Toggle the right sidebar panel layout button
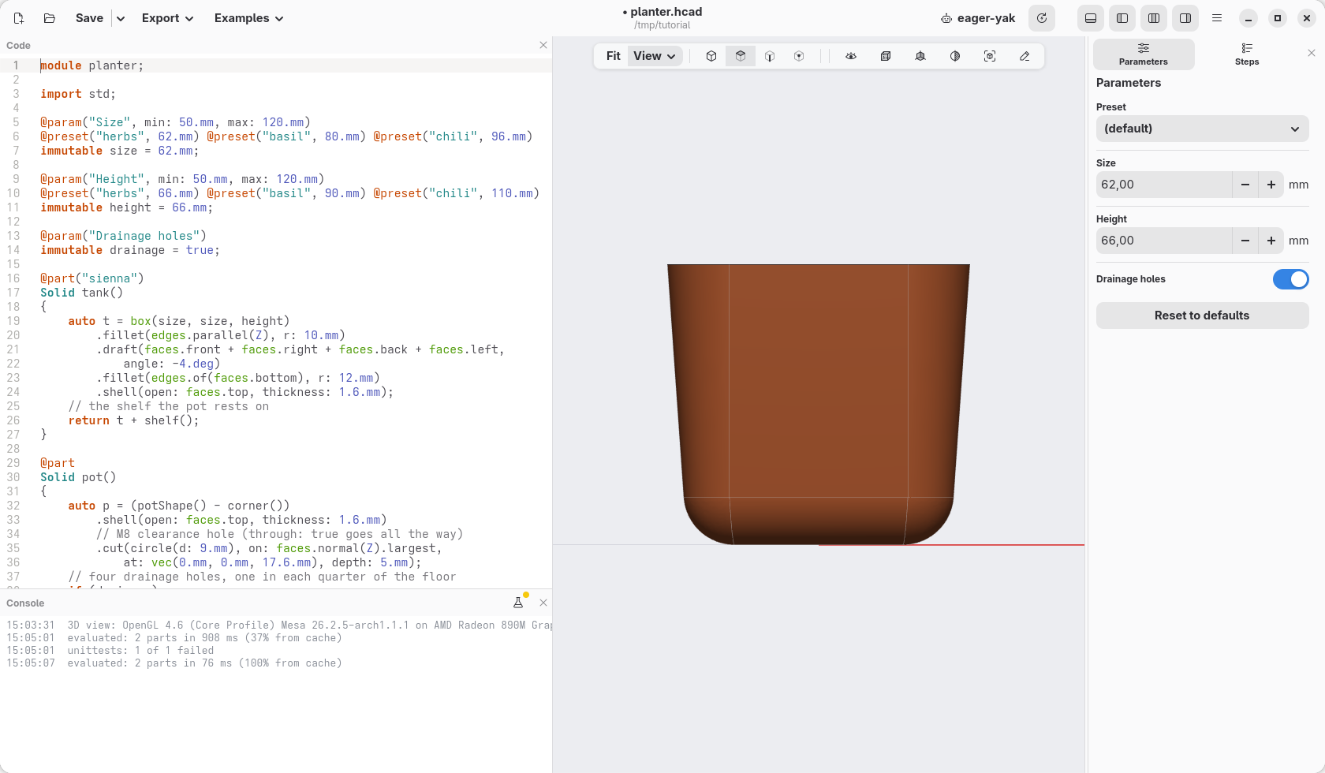The width and height of the screenshot is (1325, 773). 1185,18
